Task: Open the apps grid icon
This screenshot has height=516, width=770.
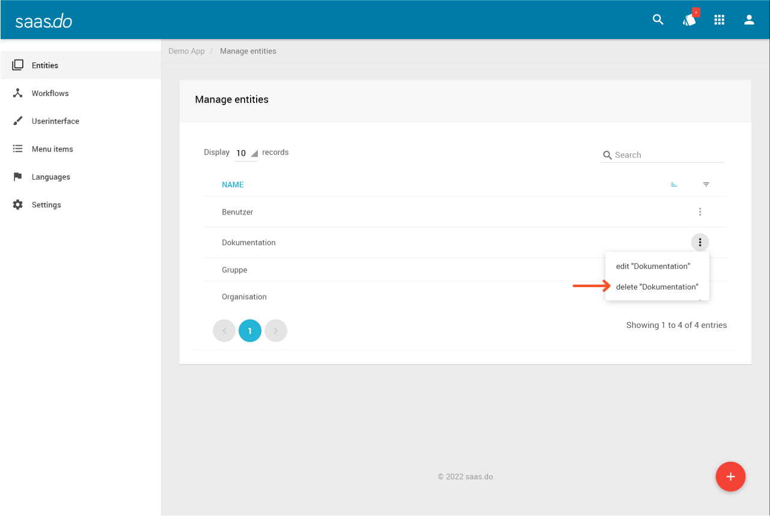Action: (x=720, y=20)
